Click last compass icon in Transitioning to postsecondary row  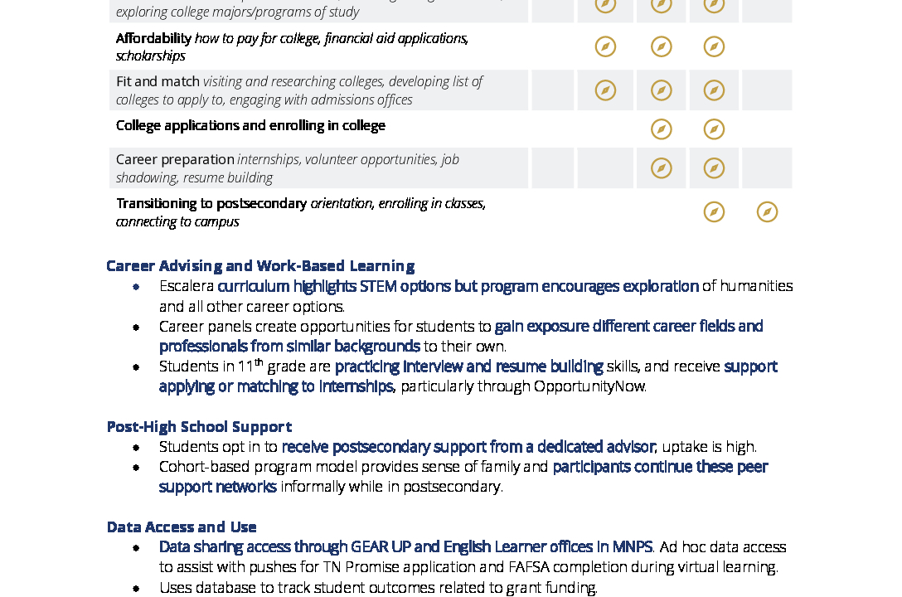click(x=767, y=212)
